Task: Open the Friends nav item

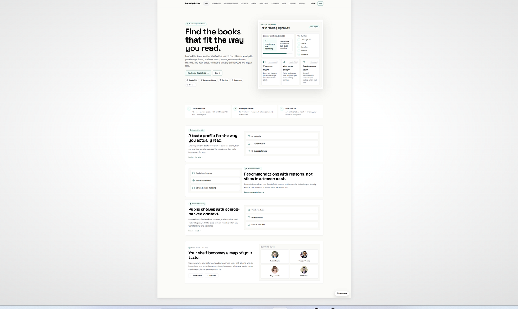Action: 253,3
